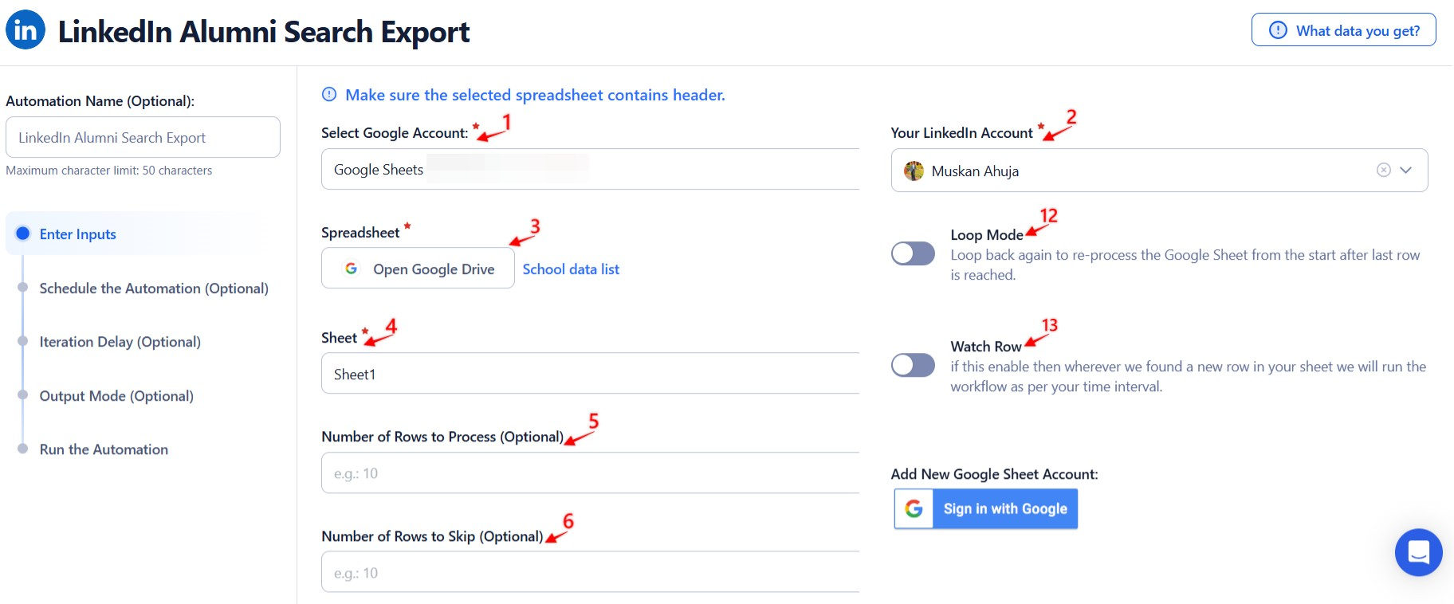
Task: Jump to Run the Automation step
Action: [x=104, y=449]
